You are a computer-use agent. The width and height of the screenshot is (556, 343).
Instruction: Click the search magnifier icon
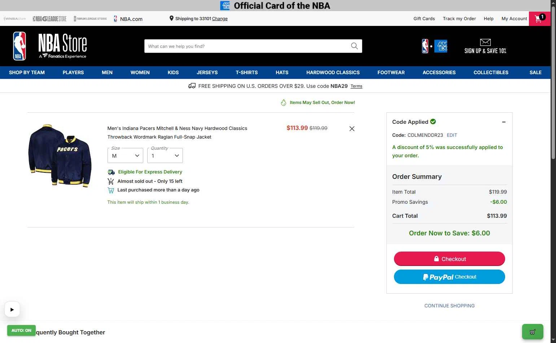click(x=354, y=46)
